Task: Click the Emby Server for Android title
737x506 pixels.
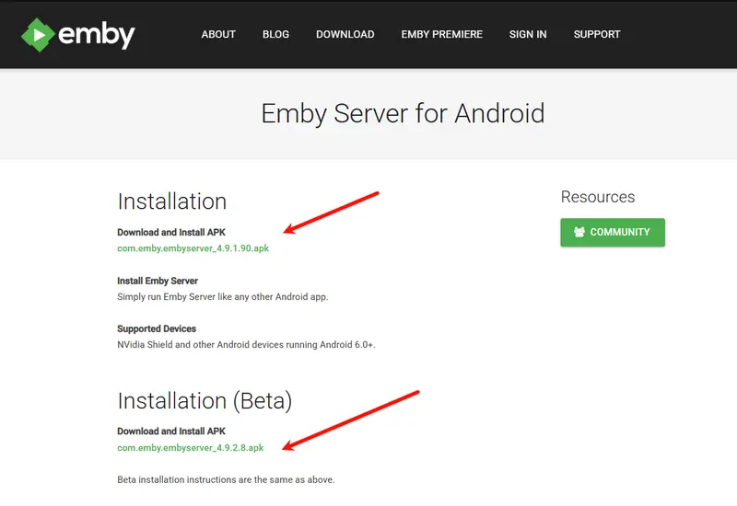Action: pyautogui.click(x=403, y=113)
